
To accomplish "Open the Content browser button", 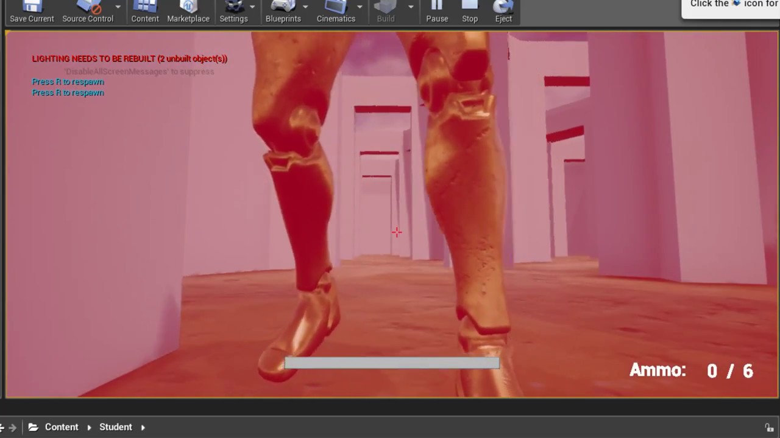I will (x=145, y=12).
